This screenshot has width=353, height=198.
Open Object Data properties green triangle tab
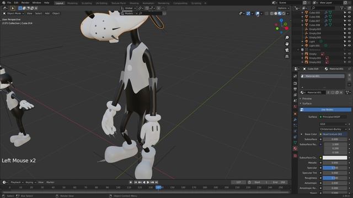295,142
